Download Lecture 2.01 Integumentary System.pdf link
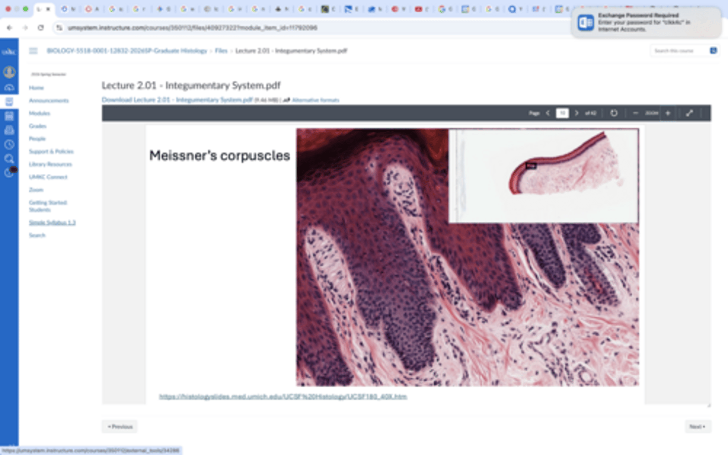 177,100
